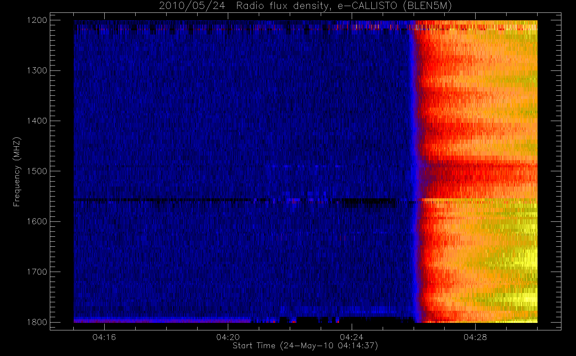The width and height of the screenshot is (576, 356).
Task: Click the 04:28 time axis label
Action: point(475,337)
